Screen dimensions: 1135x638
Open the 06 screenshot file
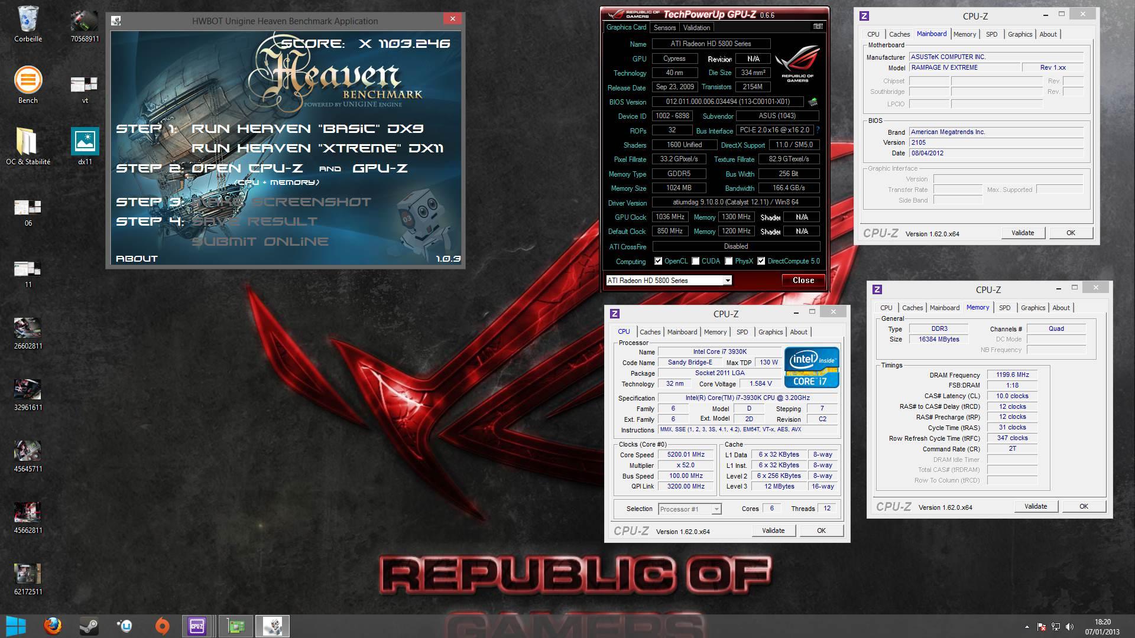[28, 213]
